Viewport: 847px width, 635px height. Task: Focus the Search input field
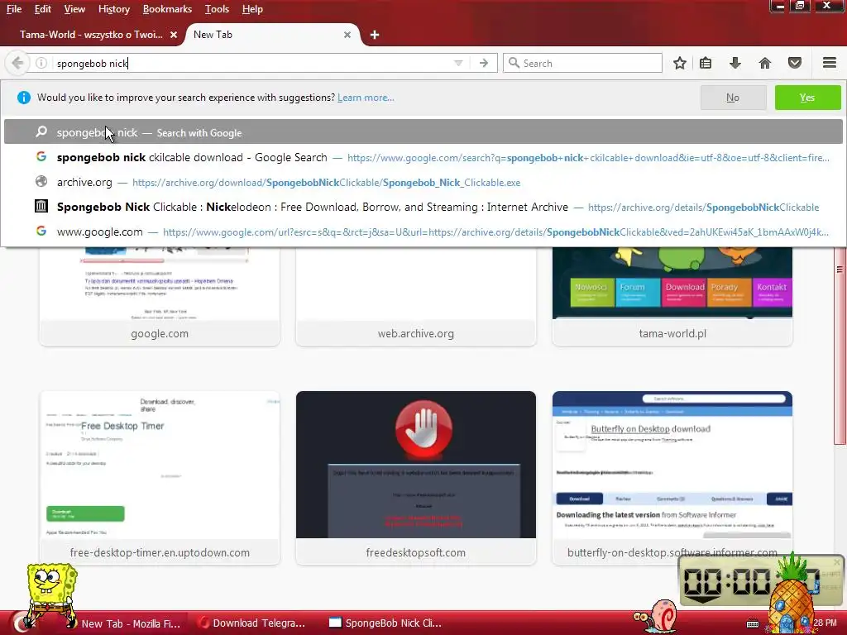pos(582,63)
